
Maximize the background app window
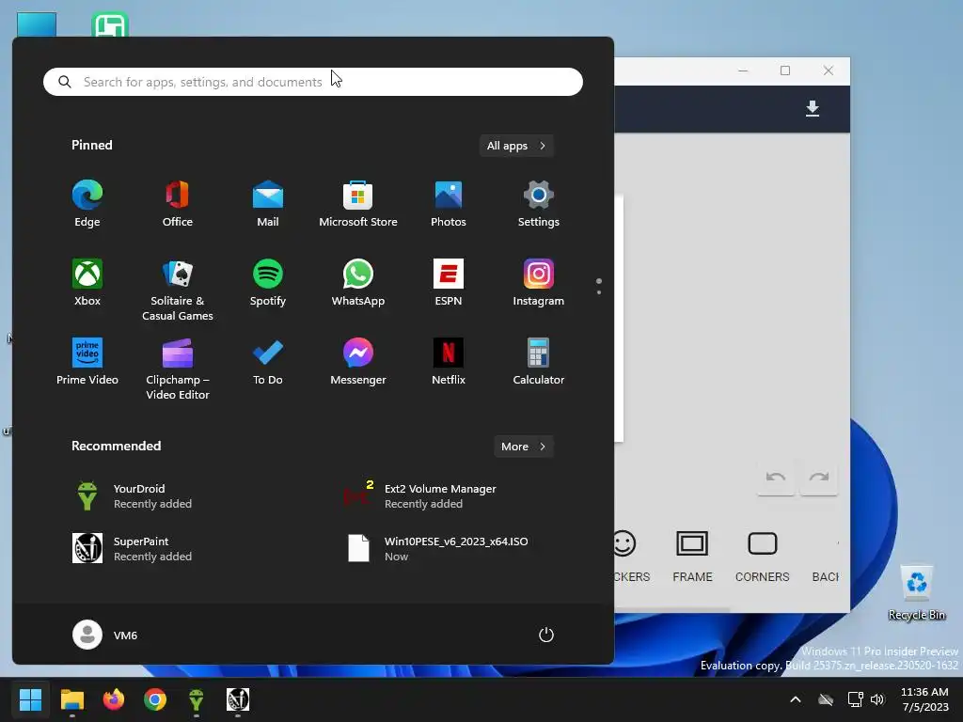(x=785, y=71)
